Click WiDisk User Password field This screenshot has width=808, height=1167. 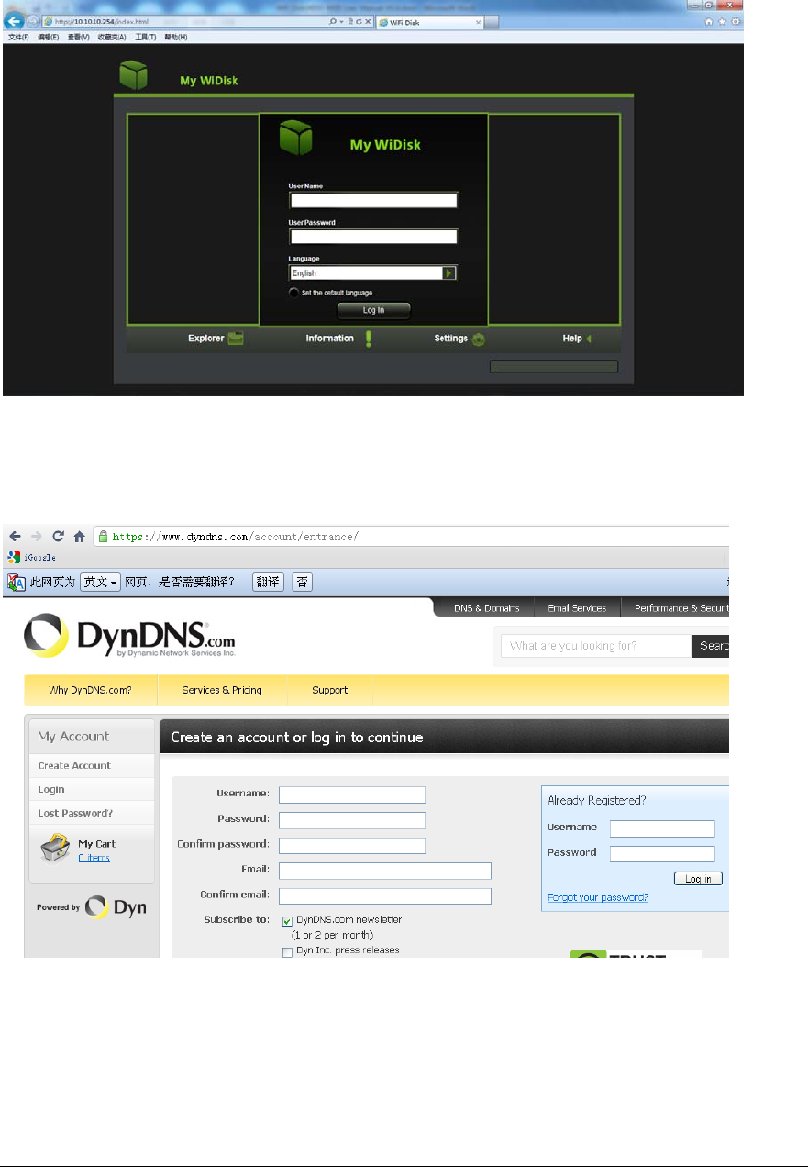(373, 237)
